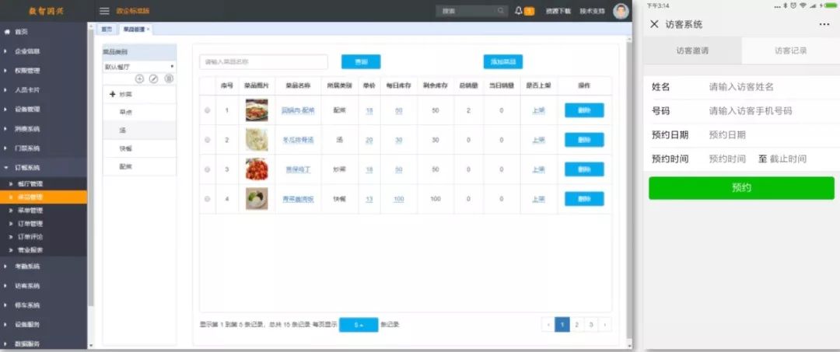Select the radio button for 冬瓜排骨汤 row
Image resolution: width=840 pixels, height=352 pixels.
click(207, 140)
